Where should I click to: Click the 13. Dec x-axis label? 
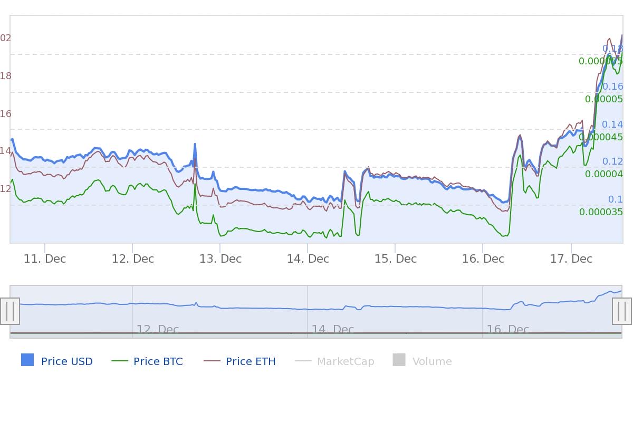(x=220, y=259)
